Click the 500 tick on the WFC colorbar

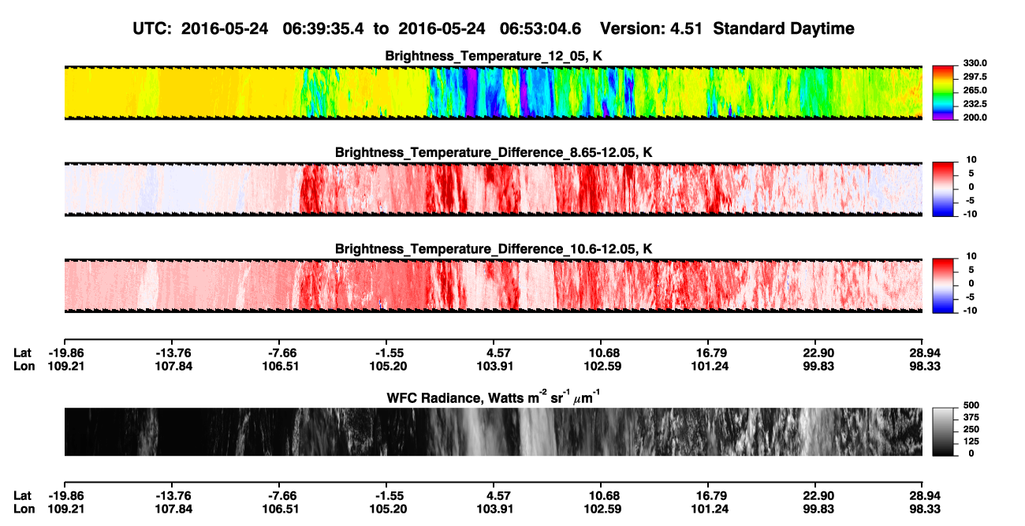click(x=971, y=405)
